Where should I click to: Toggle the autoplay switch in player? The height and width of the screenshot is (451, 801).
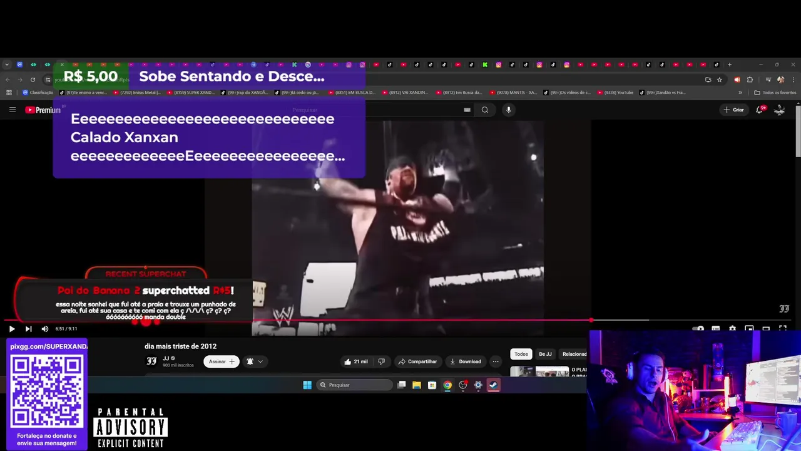(x=698, y=329)
